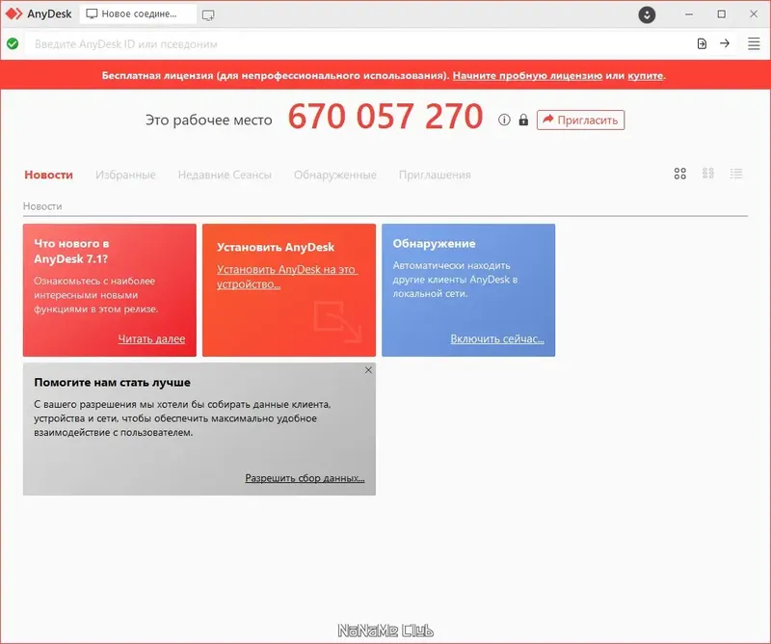Click the AnyDesk ID input field
Screen dimensions: 771x644
tap(289, 43)
